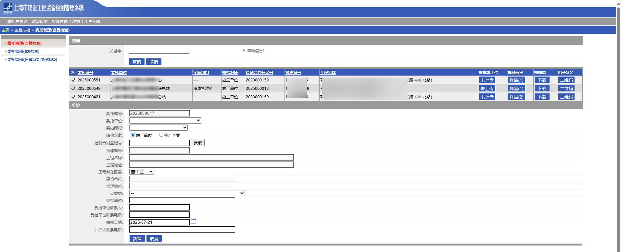Viewport: 621px width, 252px height.
Task: Click the system logo in header
Action: [8, 8]
